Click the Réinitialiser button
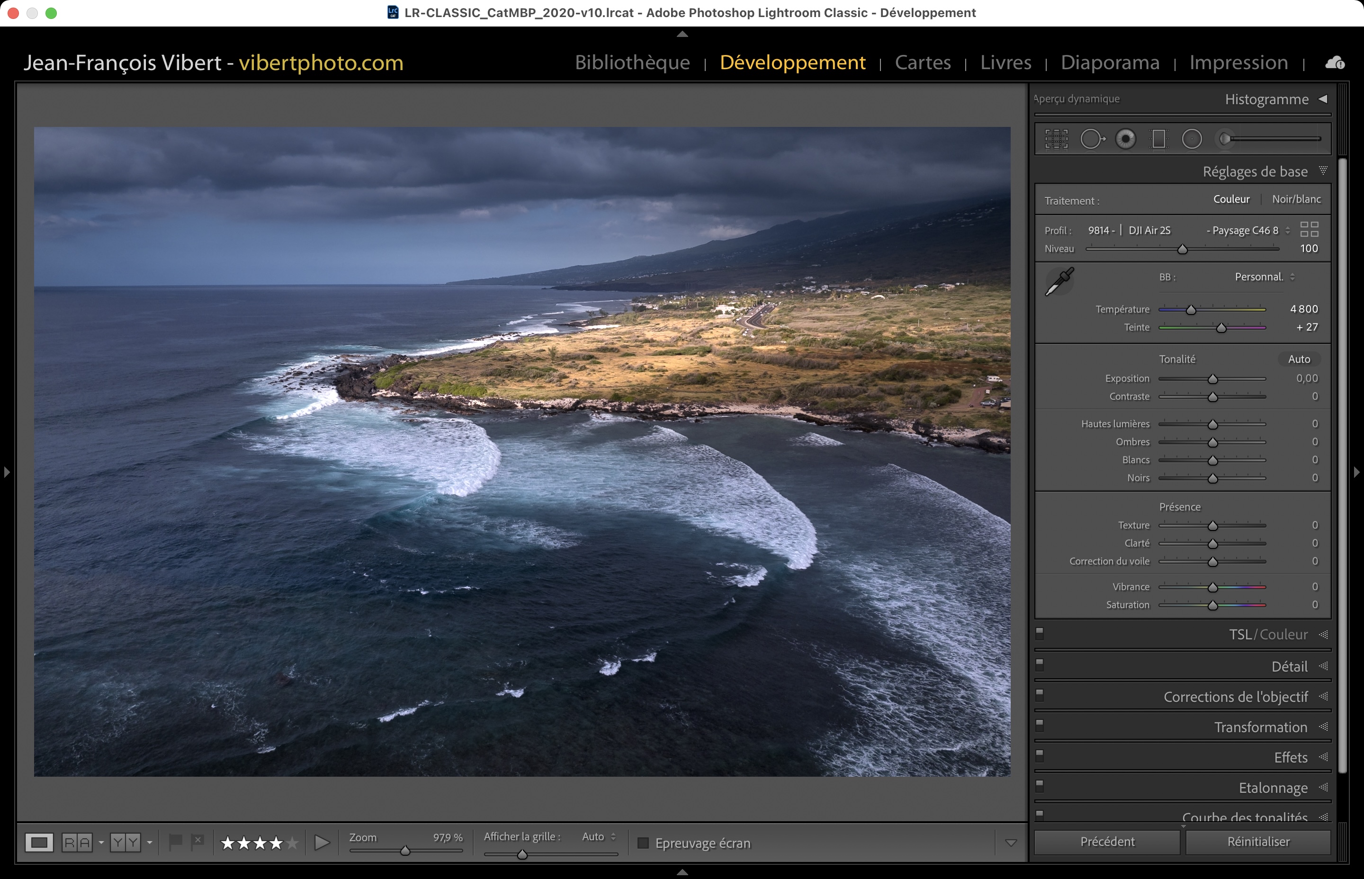 coord(1258,842)
